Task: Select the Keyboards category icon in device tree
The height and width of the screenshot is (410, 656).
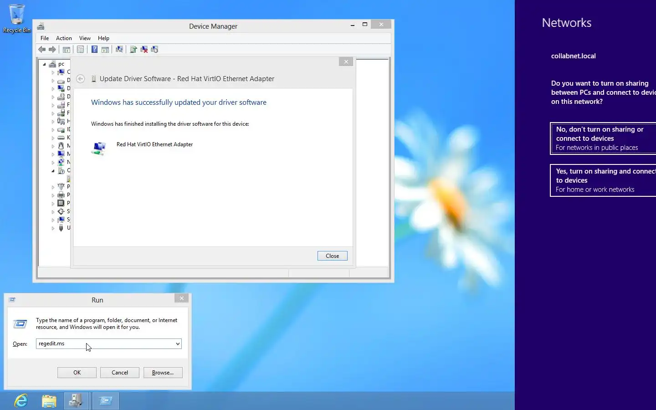Action: [x=61, y=138]
